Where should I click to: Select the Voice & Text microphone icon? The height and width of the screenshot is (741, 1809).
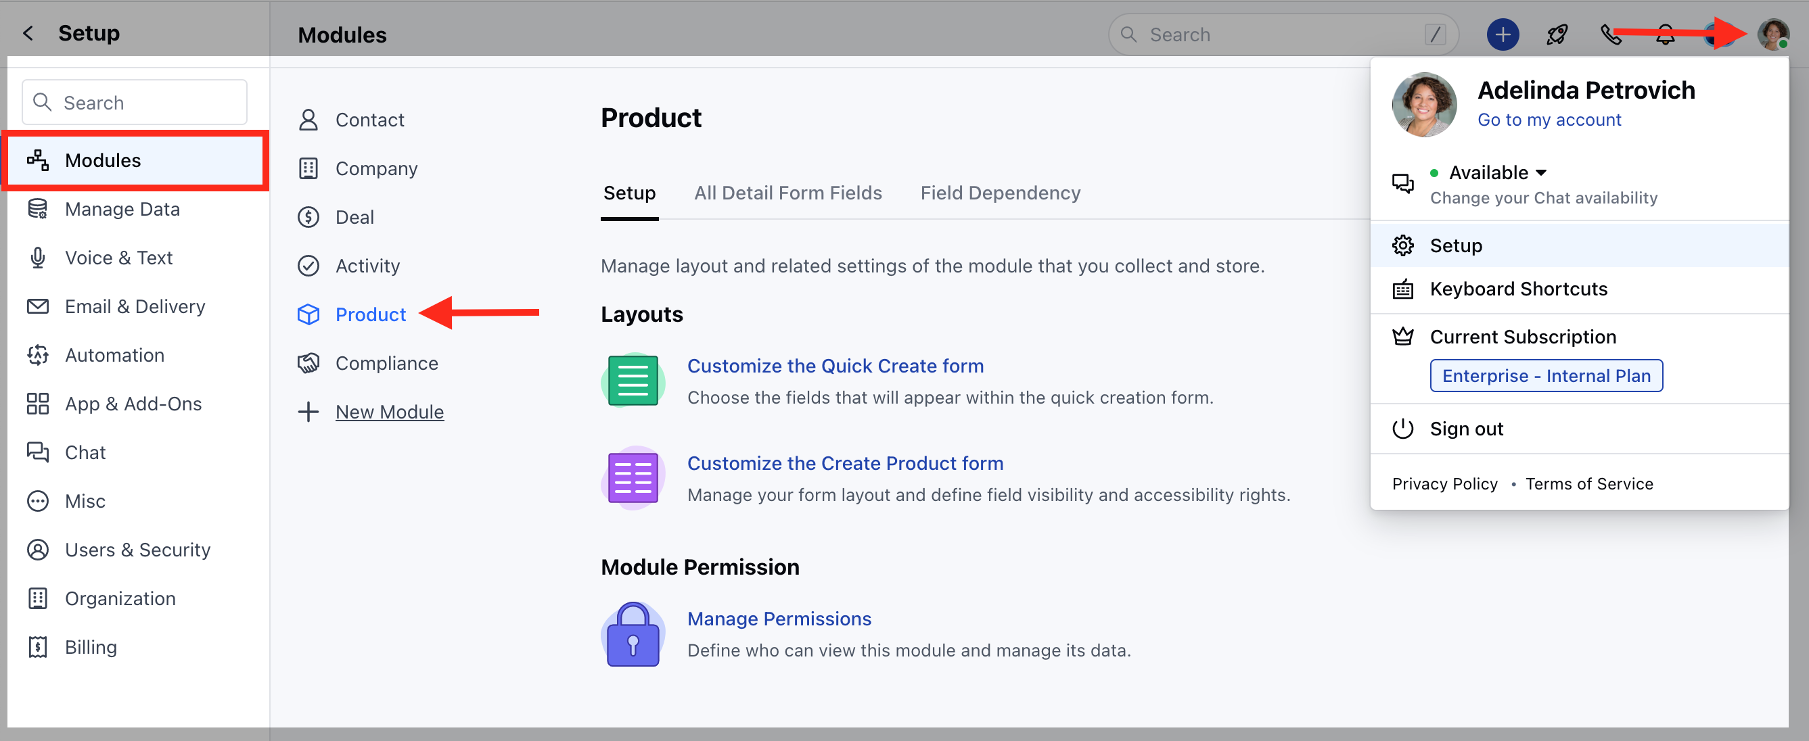(37, 257)
